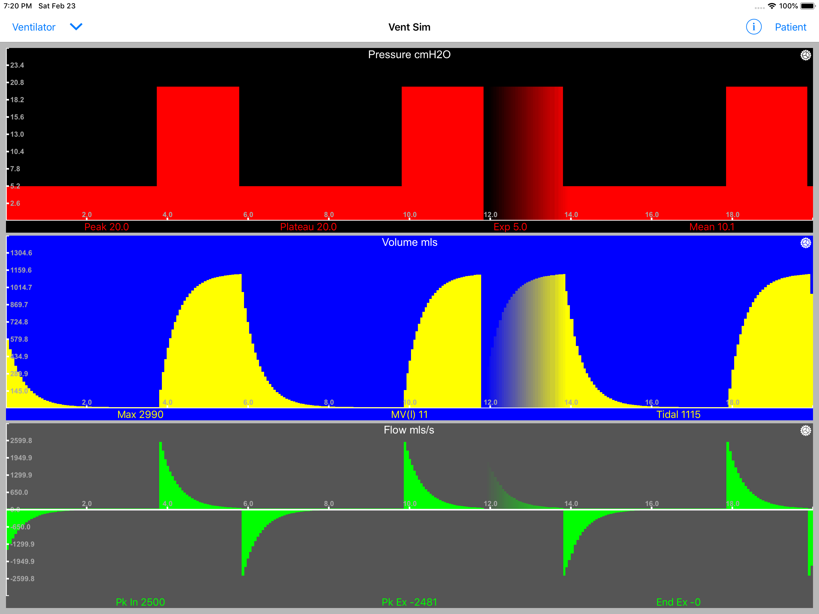The width and height of the screenshot is (819, 614).
Task: Expand the Ventilator dropdown chevron
Action: tap(76, 27)
